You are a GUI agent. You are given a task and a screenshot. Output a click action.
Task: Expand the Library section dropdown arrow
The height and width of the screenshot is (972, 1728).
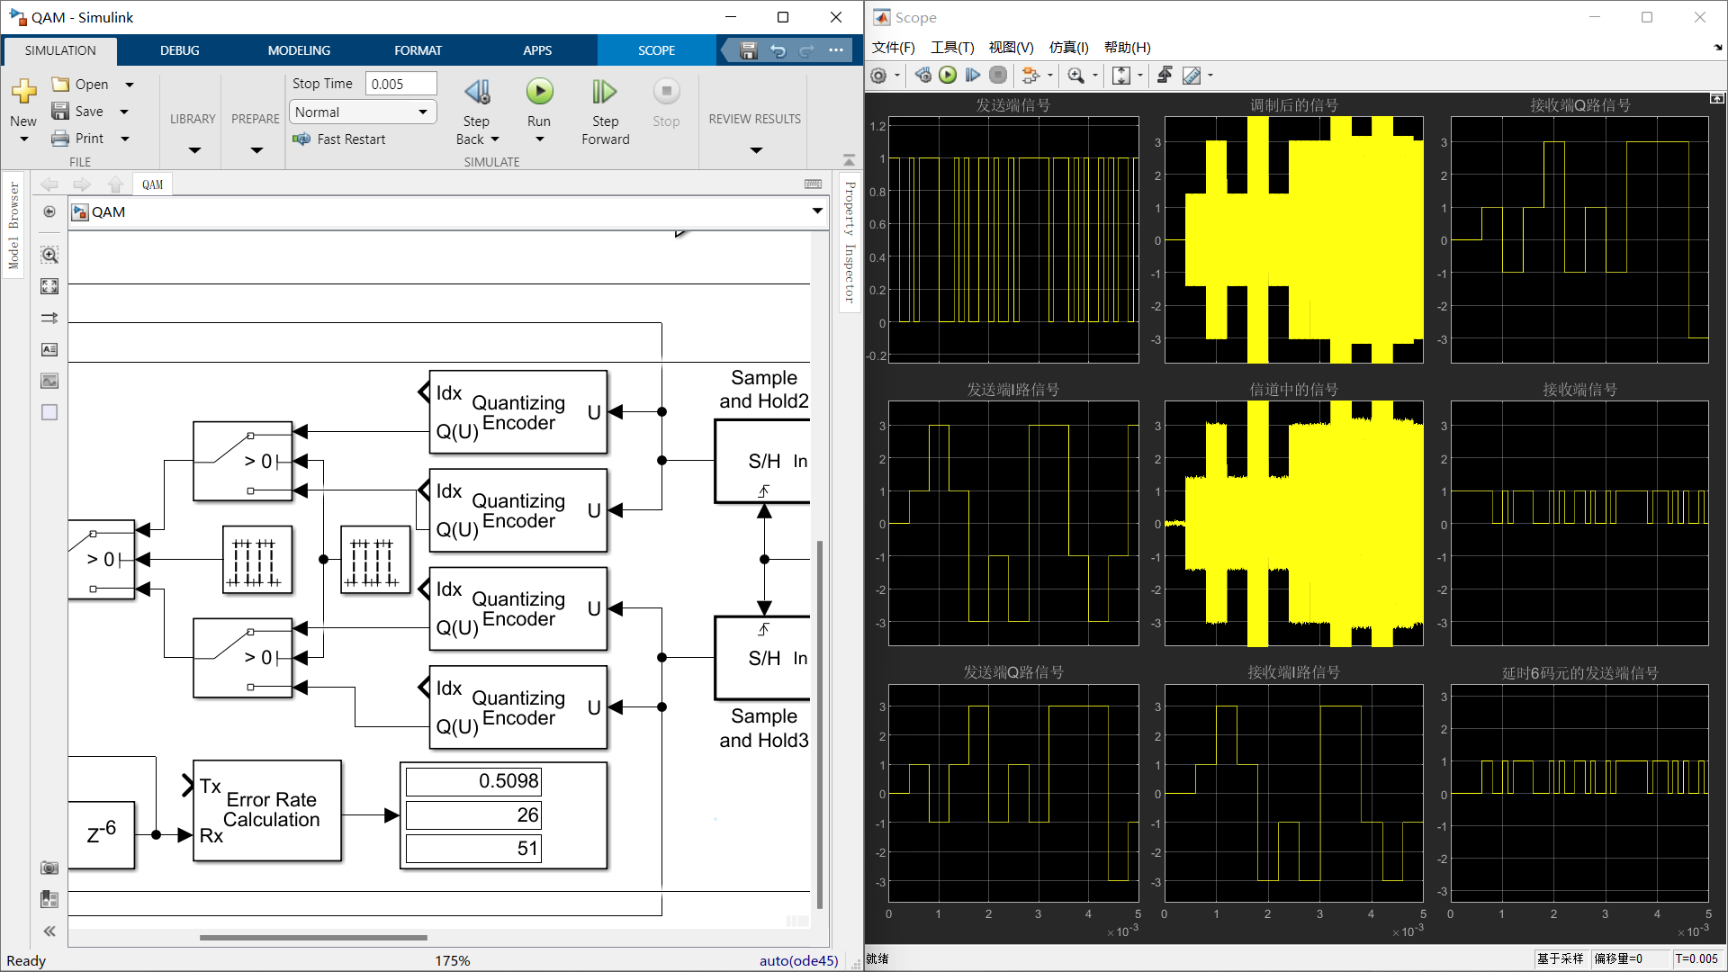point(193,150)
